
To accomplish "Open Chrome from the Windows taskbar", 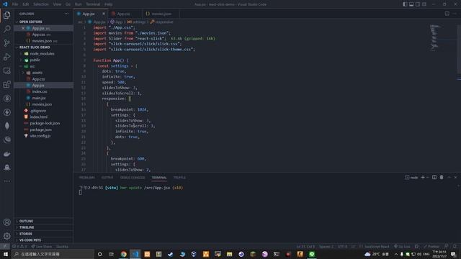I will click(x=123, y=254).
